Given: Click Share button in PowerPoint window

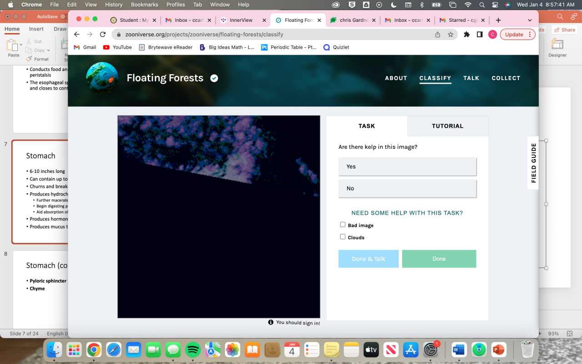Looking at the screenshot, I should click(x=564, y=30).
